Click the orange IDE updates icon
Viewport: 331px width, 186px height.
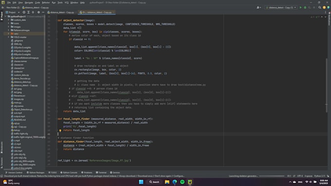click(324, 7)
